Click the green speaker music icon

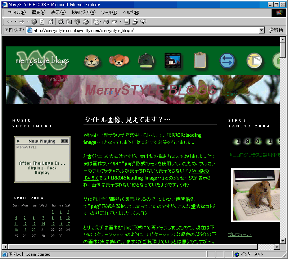[146, 60]
